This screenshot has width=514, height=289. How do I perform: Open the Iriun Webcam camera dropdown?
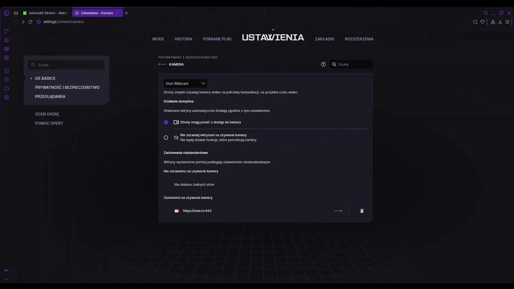click(x=185, y=83)
